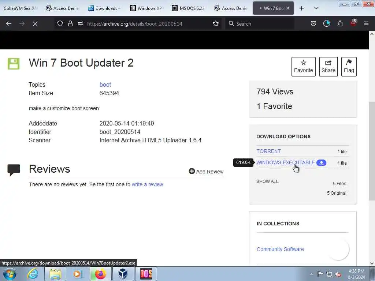Open network tray icon
This screenshot has height=281, width=375.
point(329,274)
